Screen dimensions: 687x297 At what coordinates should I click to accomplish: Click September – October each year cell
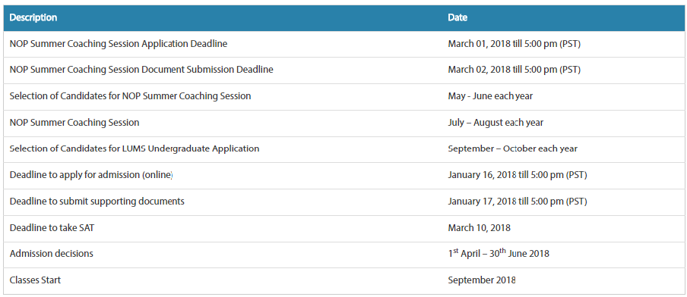[x=513, y=148]
